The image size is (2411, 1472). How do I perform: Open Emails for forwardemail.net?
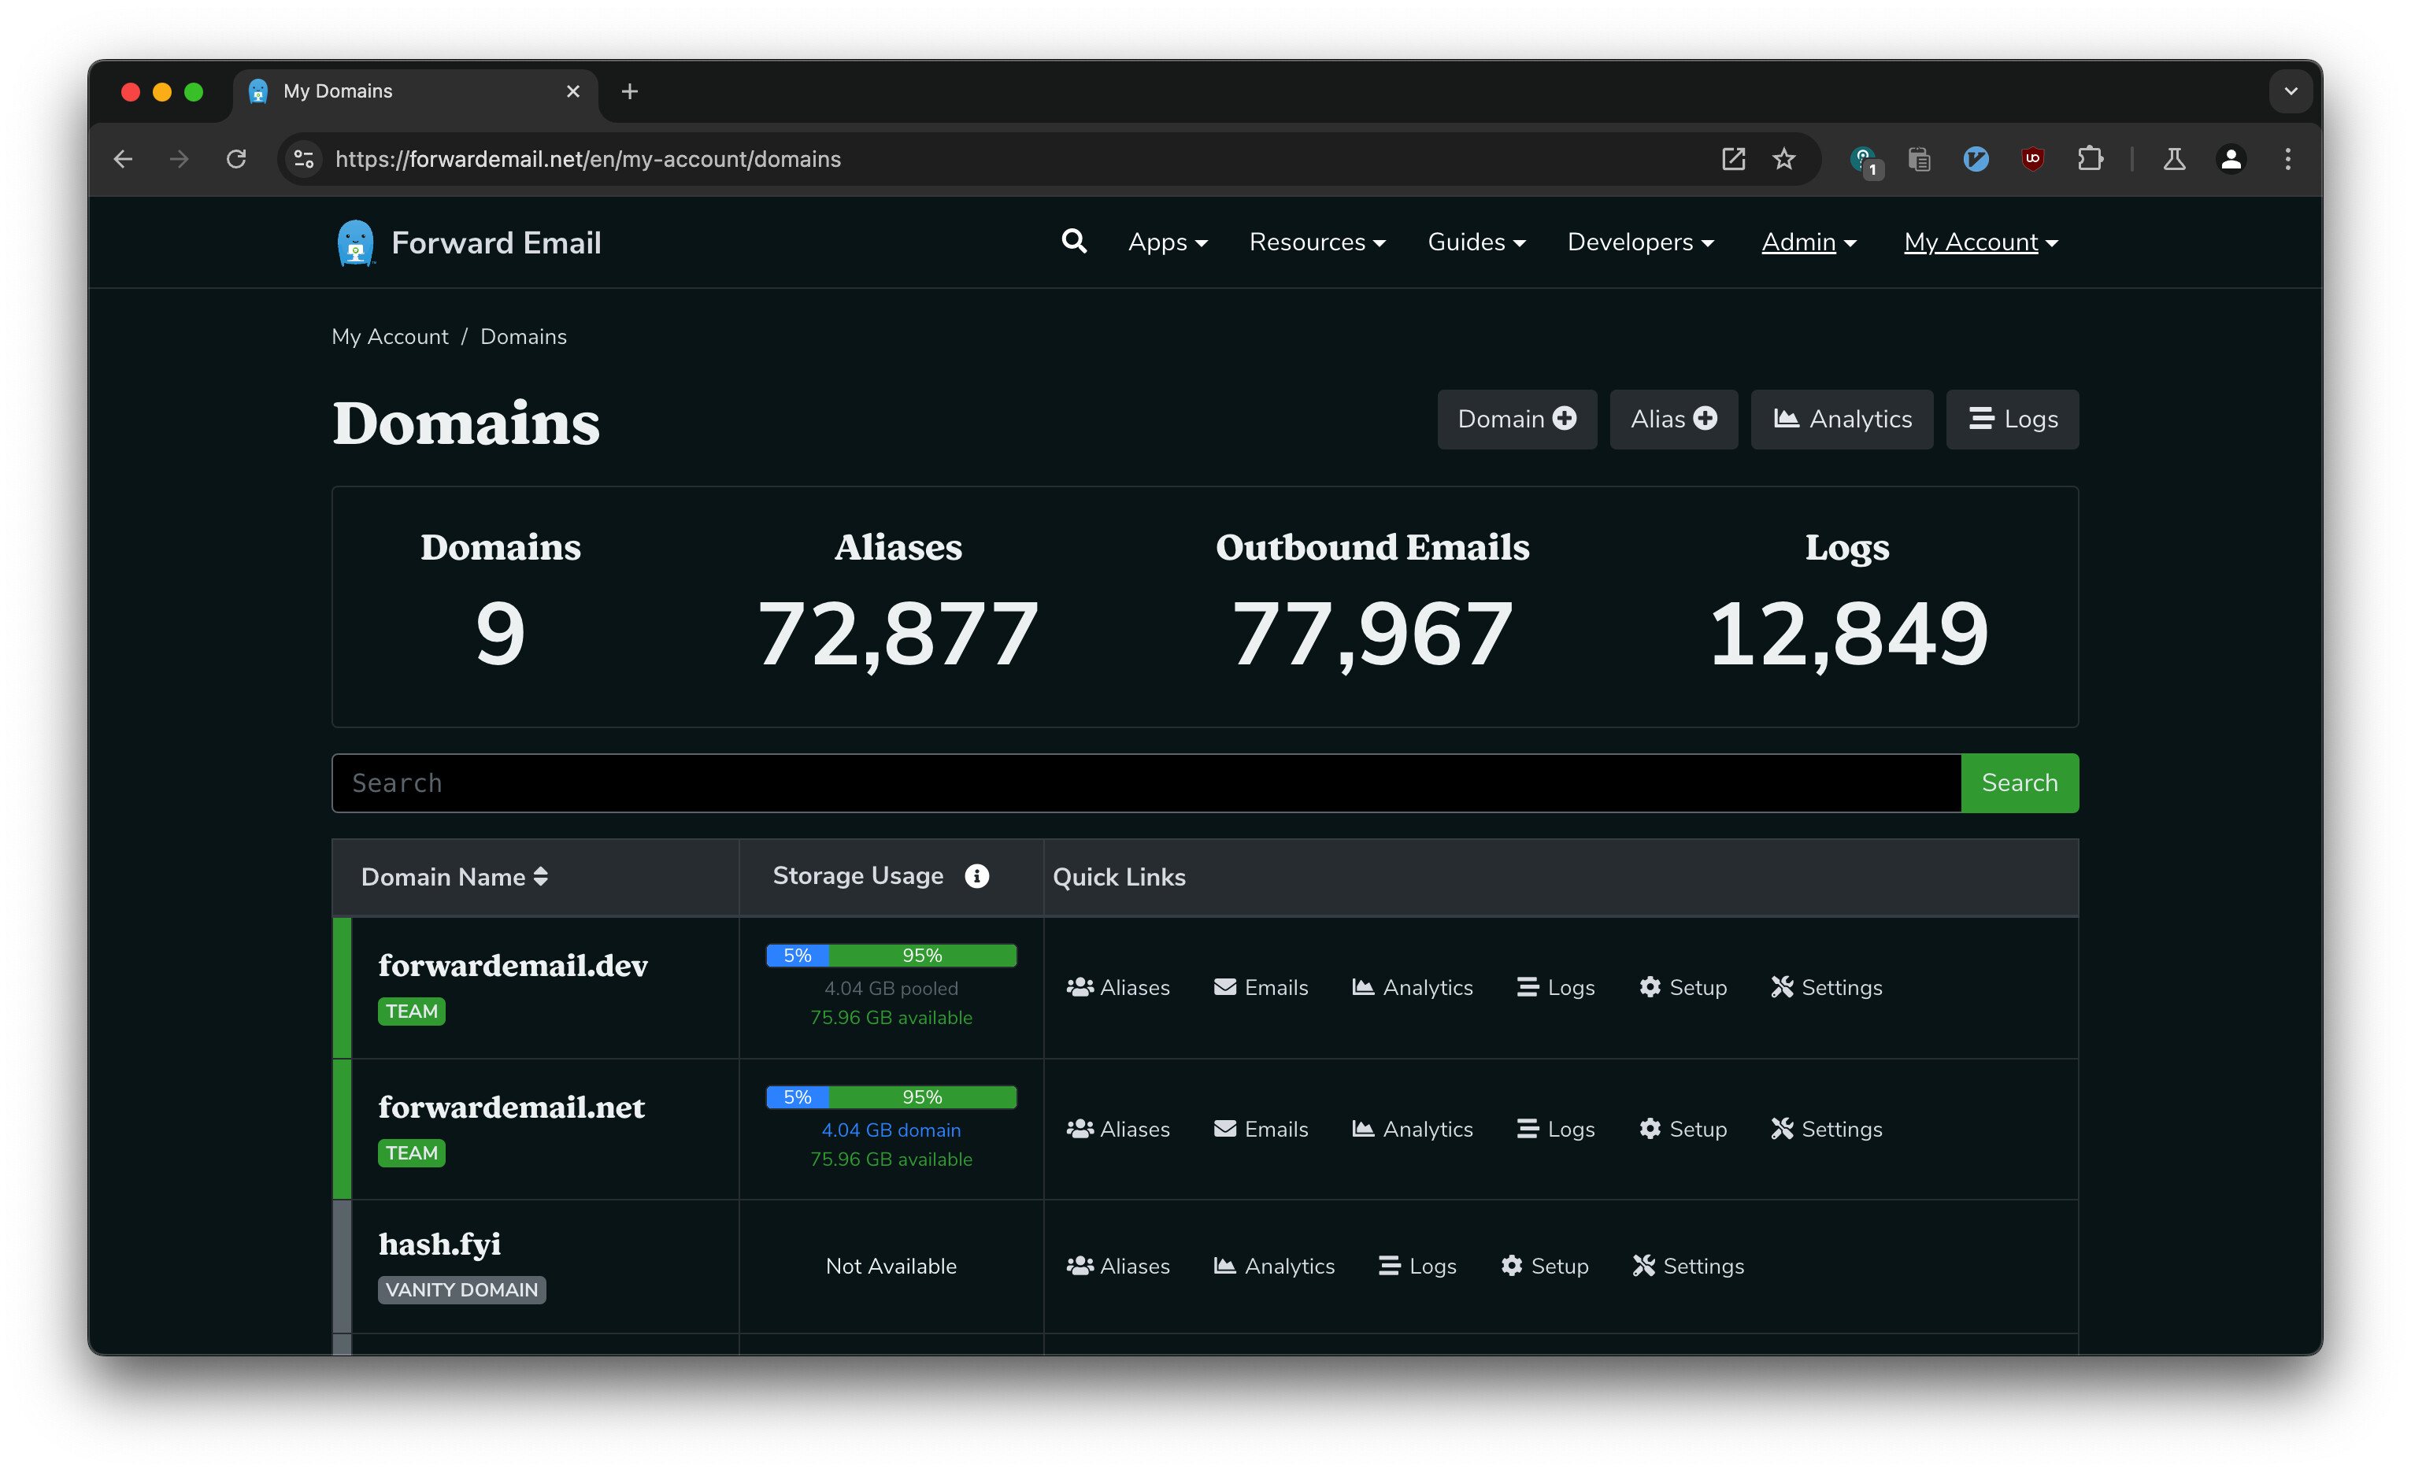1261,1129
